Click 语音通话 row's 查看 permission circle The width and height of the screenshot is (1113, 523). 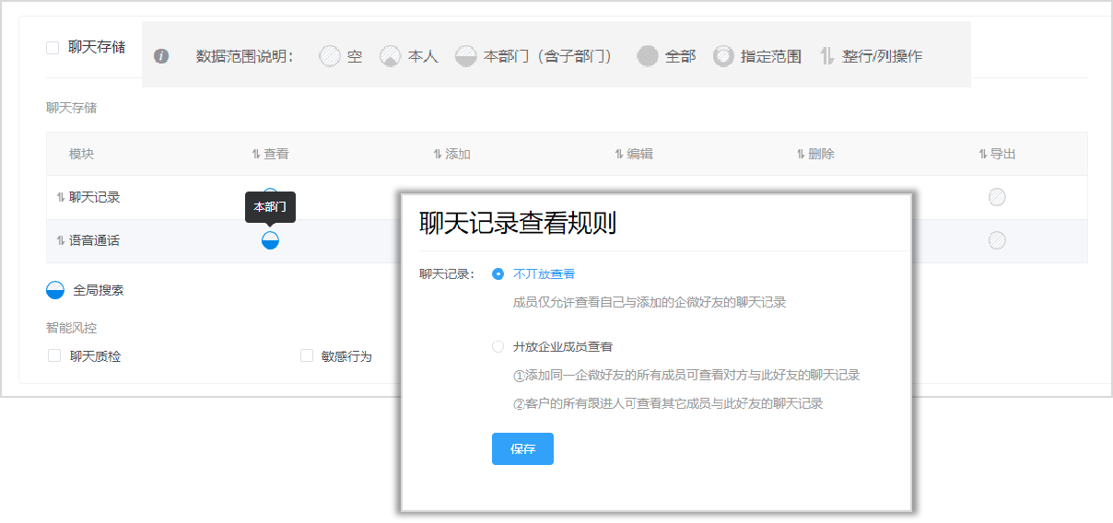[x=270, y=240]
